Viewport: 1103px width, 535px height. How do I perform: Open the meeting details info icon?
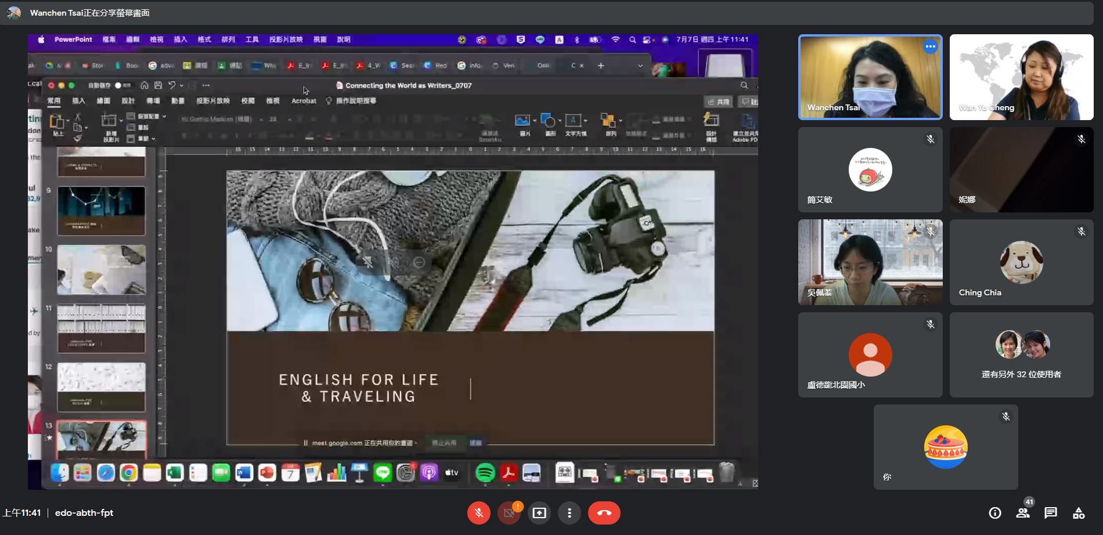click(995, 513)
